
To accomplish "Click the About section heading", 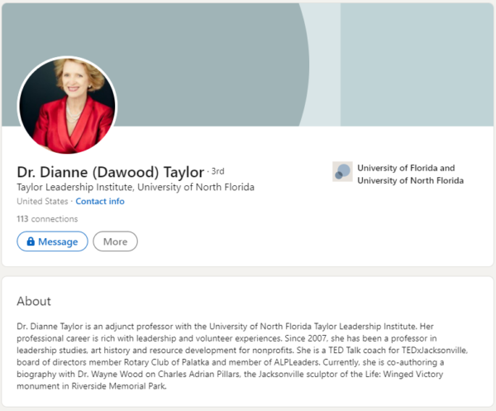I will (x=34, y=301).
